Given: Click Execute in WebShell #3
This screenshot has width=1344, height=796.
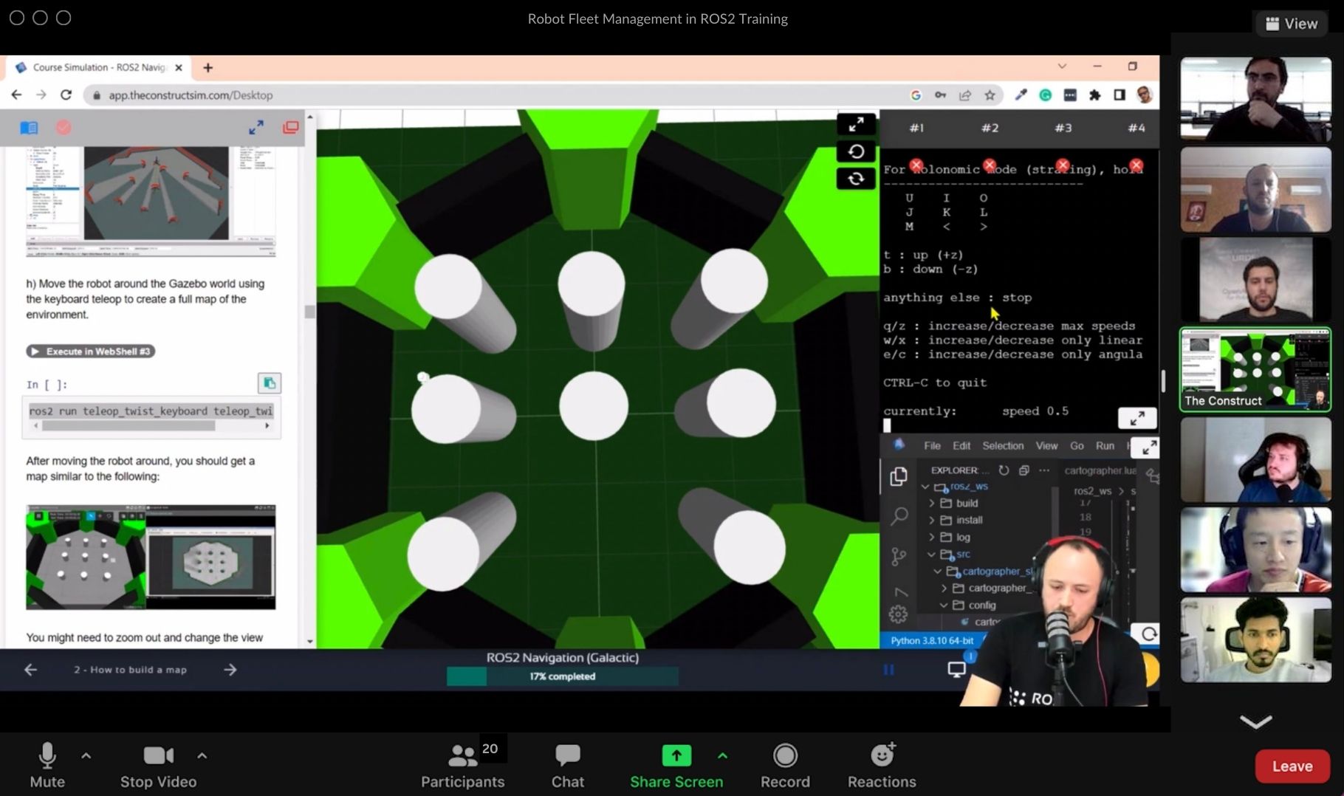Looking at the screenshot, I should 91,351.
